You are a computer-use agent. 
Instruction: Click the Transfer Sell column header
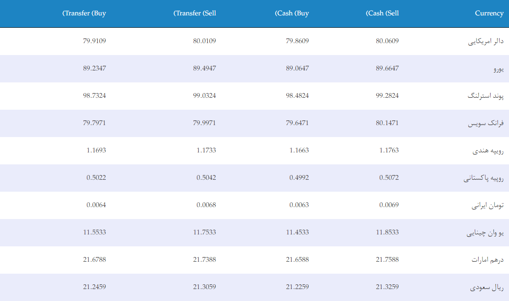[195, 13]
